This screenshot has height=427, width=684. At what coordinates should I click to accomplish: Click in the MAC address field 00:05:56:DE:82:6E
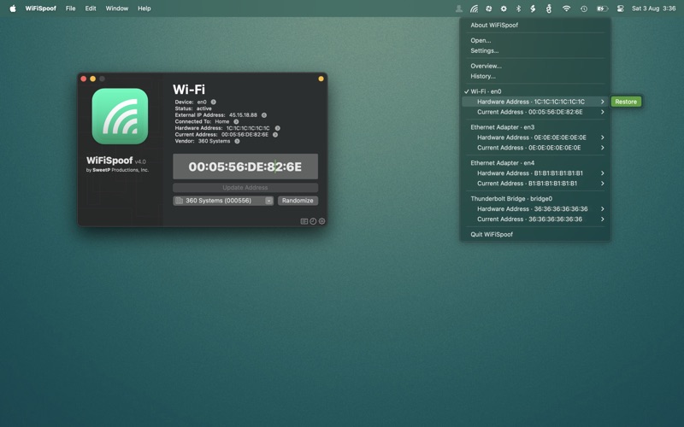[245, 167]
